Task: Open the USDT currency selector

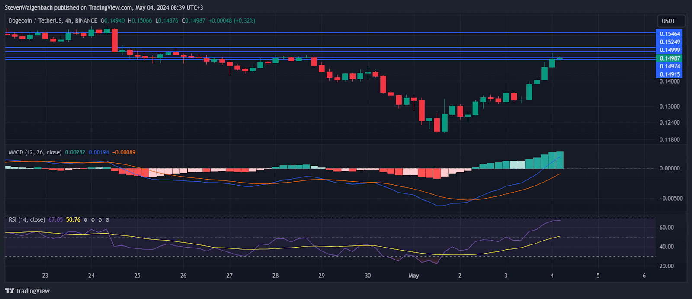Action: click(x=669, y=21)
